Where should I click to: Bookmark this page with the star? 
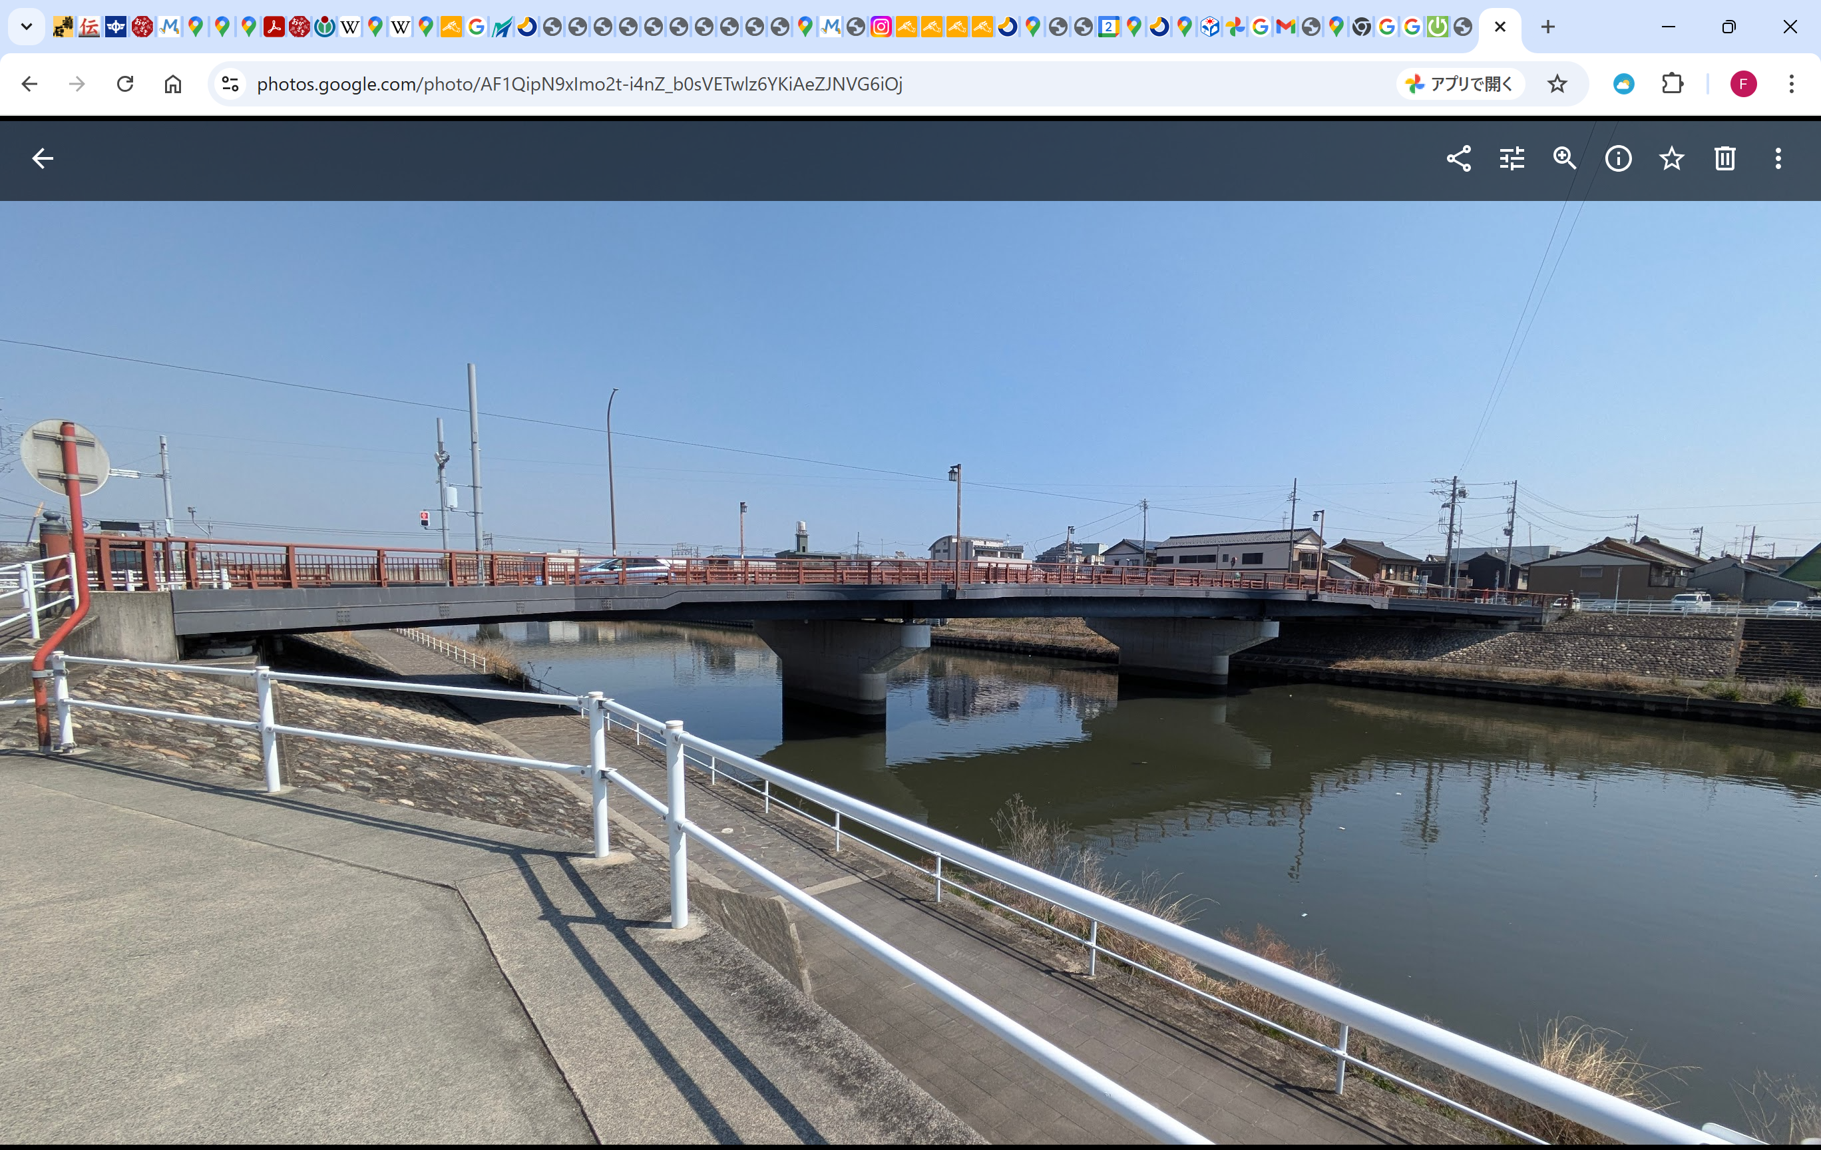point(1557,84)
